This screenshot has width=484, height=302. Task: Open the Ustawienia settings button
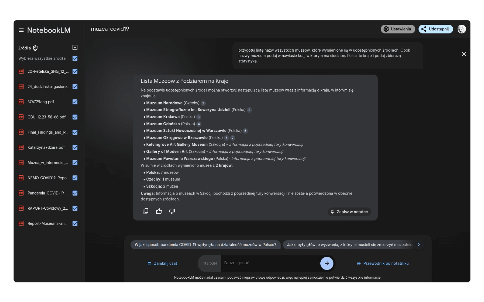click(x=398, y=29)
